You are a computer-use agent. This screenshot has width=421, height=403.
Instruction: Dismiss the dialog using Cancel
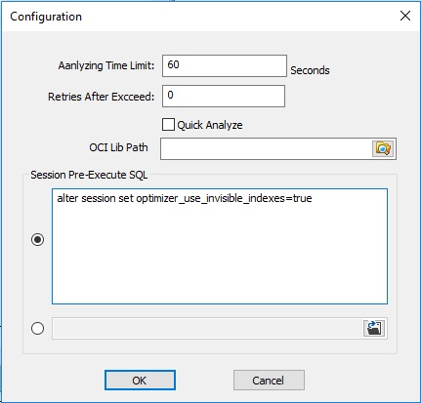[x=269, y=380]
